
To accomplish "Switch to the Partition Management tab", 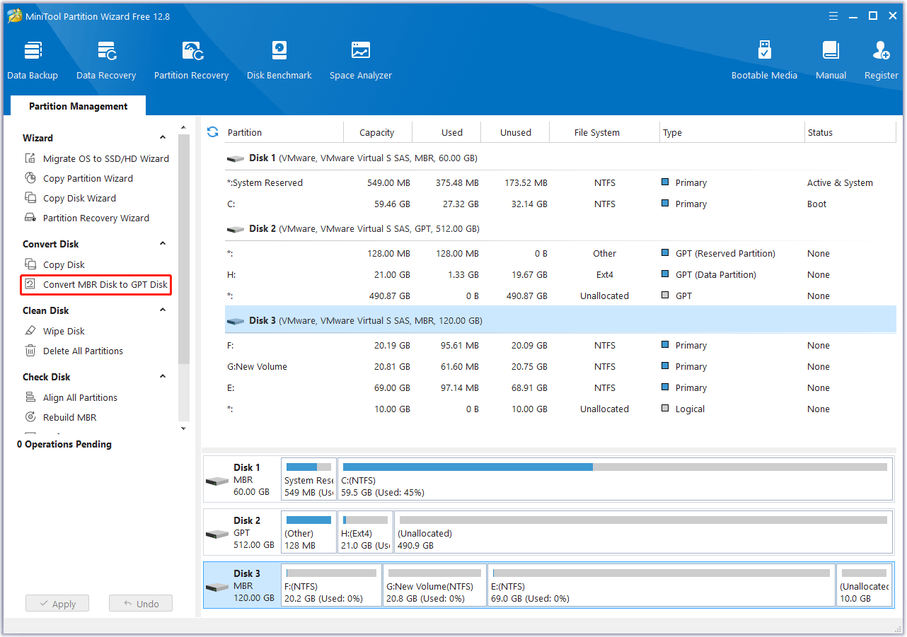I will (x=78, y=106).
